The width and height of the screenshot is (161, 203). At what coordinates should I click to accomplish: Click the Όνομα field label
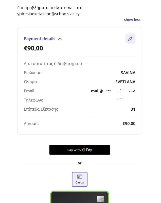point(30,82)
